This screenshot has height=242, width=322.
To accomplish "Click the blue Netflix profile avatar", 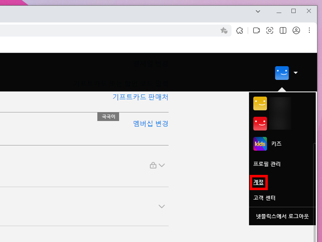I will [282, 73].
